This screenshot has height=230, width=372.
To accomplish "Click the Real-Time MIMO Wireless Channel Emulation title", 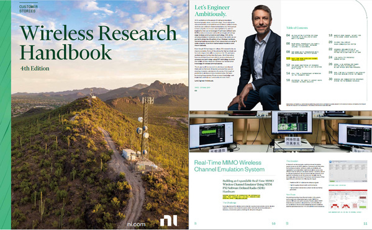I will pyautogui.click(x=229, y=166).
